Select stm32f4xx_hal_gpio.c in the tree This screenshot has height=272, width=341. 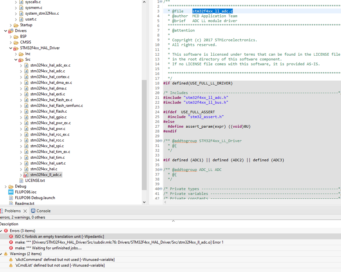(48, 117)
